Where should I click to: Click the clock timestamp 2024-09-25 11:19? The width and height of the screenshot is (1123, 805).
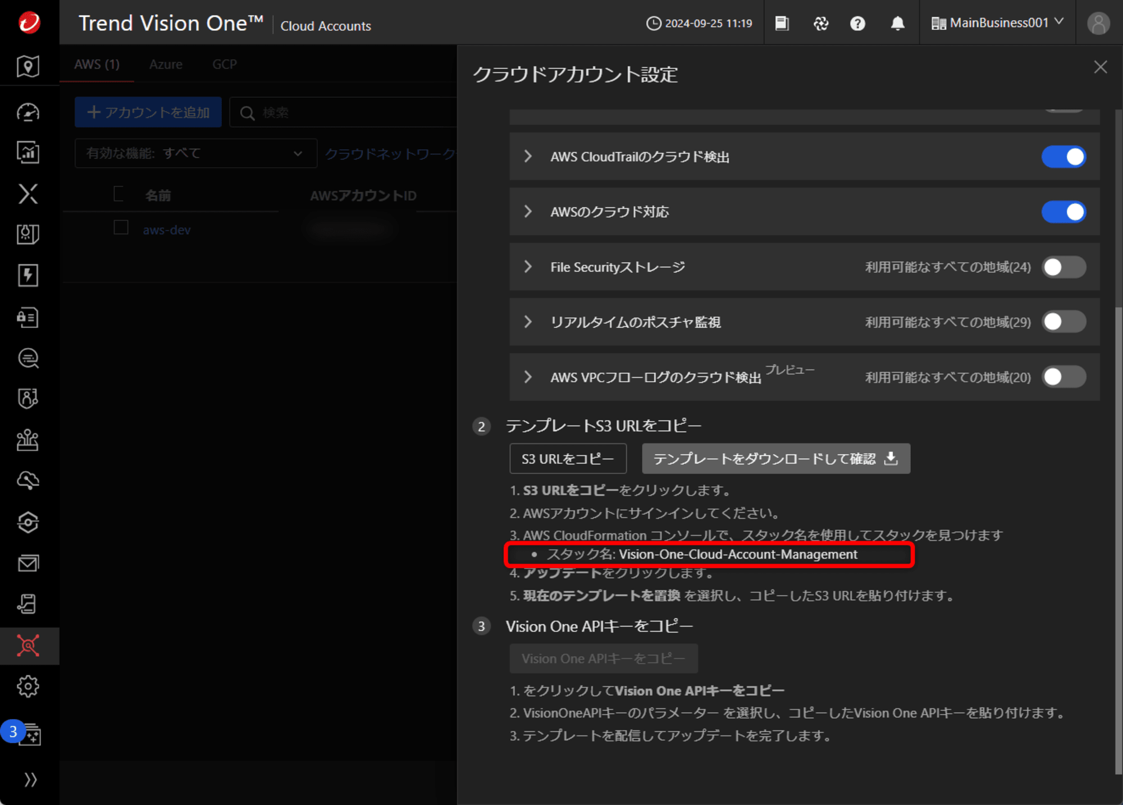(x=699, y=23)
